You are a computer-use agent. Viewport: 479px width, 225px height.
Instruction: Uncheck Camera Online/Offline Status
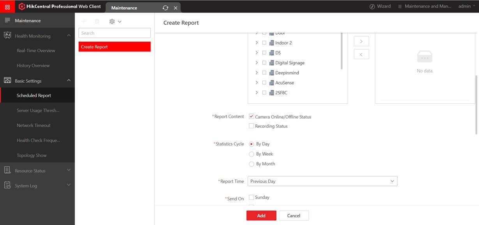[251, 117]
